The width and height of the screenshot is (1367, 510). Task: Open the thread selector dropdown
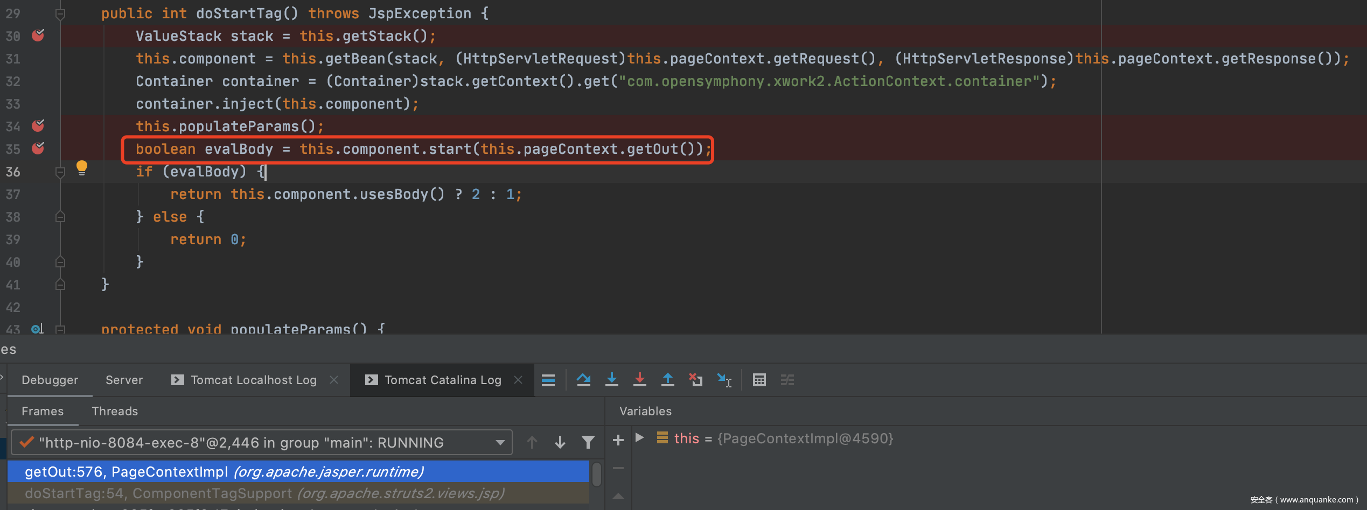[500, 443]
